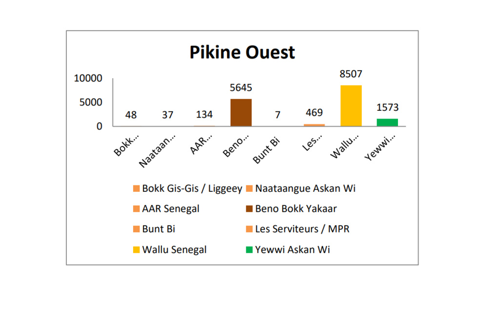Click the Les Serviteurs / MPR legend swatch
The height and width of the screenshot is (311, 477).
coord(249,229)
